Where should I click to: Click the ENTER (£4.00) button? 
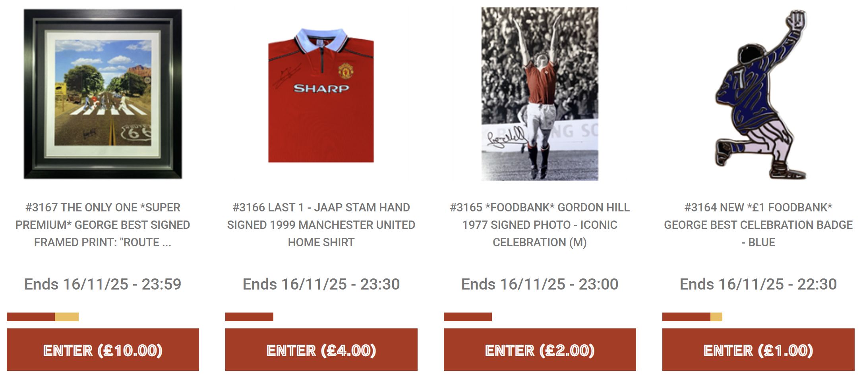[321, 350]
